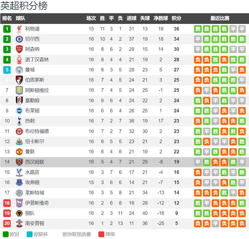Click the Chelsea club crest icon
Image resolution: width=249 pixels, height=239 pixels.
point(19,39)
